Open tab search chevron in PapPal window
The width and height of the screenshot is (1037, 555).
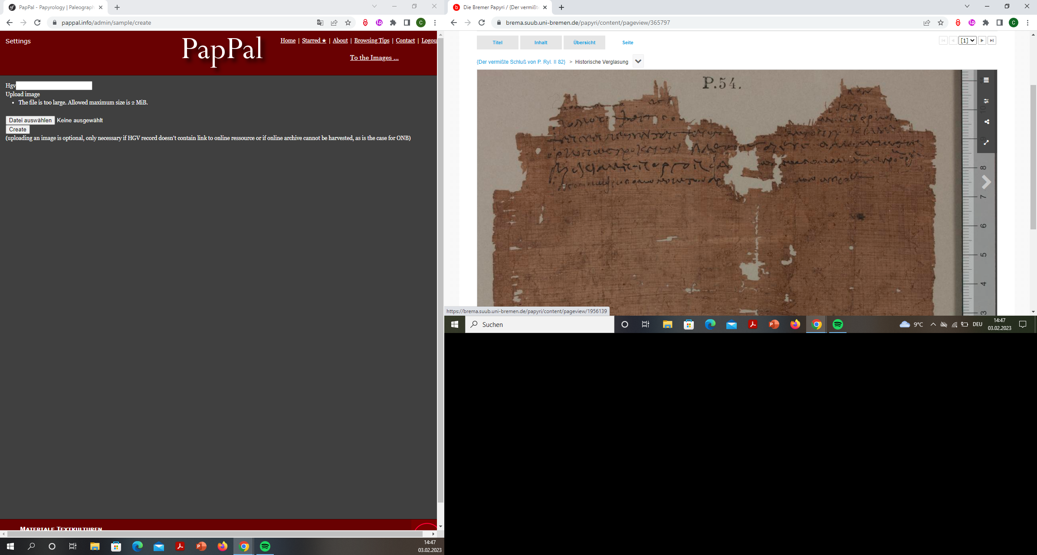tap(374, 6)
